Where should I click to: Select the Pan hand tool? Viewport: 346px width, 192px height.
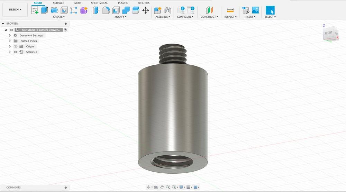[x=162, y=187]
